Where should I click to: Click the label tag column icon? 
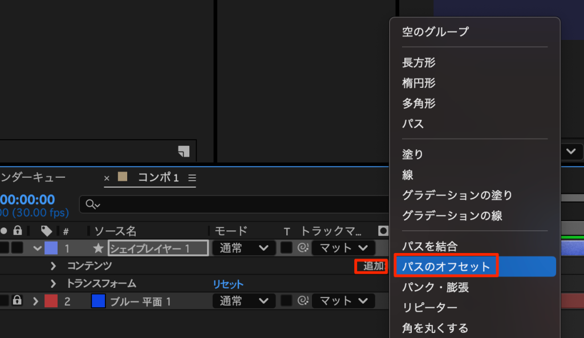(x=46, y=231)
